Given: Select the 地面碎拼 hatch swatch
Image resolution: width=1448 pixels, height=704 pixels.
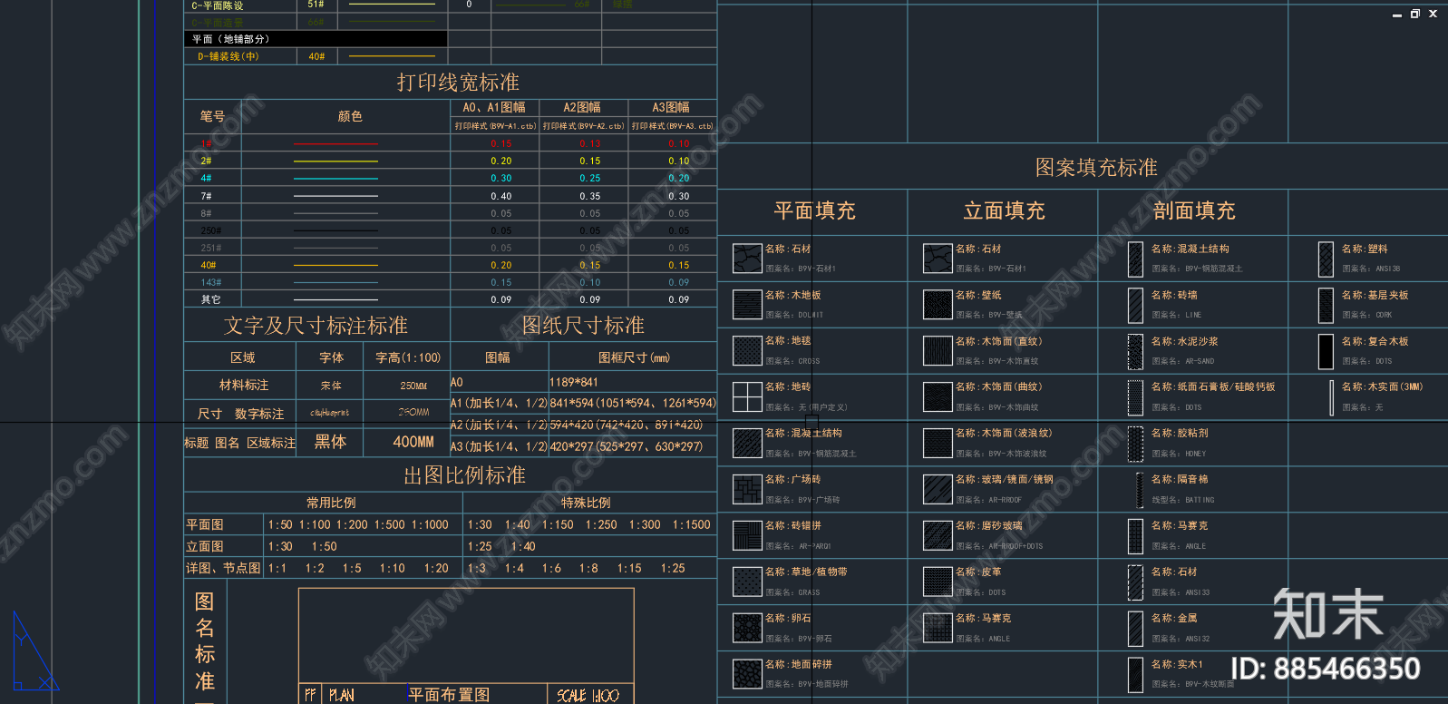Looking at the screenshot, I should [747, 675].
